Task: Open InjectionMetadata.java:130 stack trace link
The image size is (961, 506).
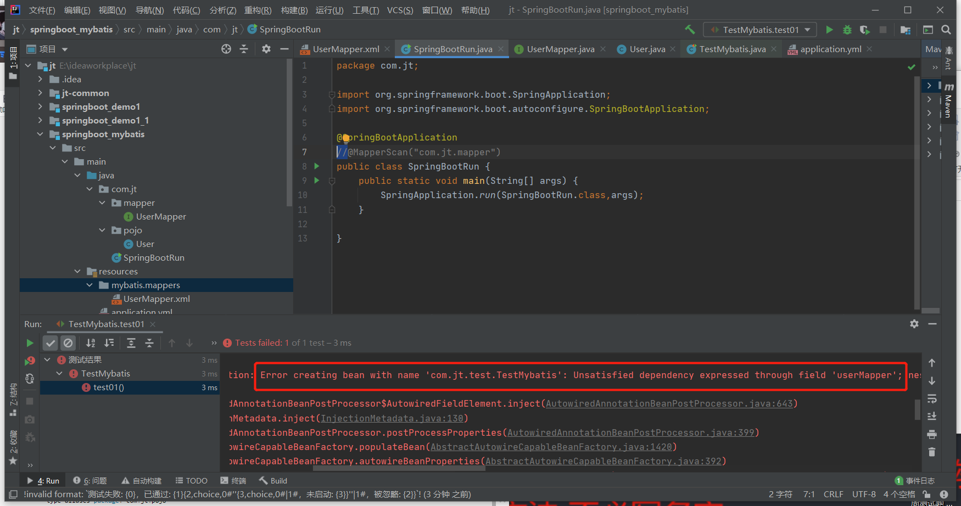Action: point(392,418)
